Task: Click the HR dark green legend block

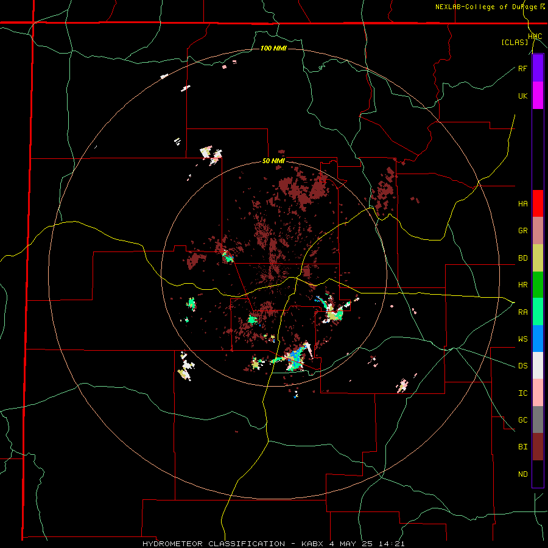Action: coord(538,285)
